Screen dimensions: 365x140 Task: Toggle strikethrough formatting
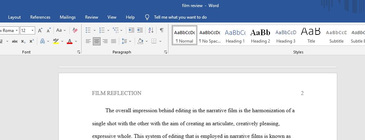[15, 41]
